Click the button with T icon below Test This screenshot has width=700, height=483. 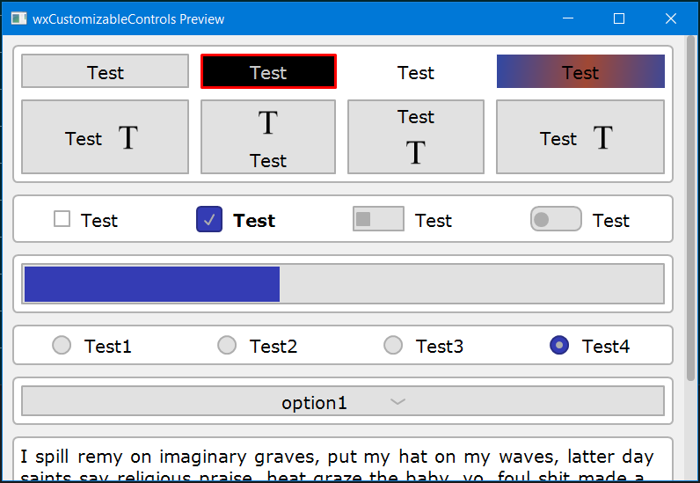[x=415, y=137]
